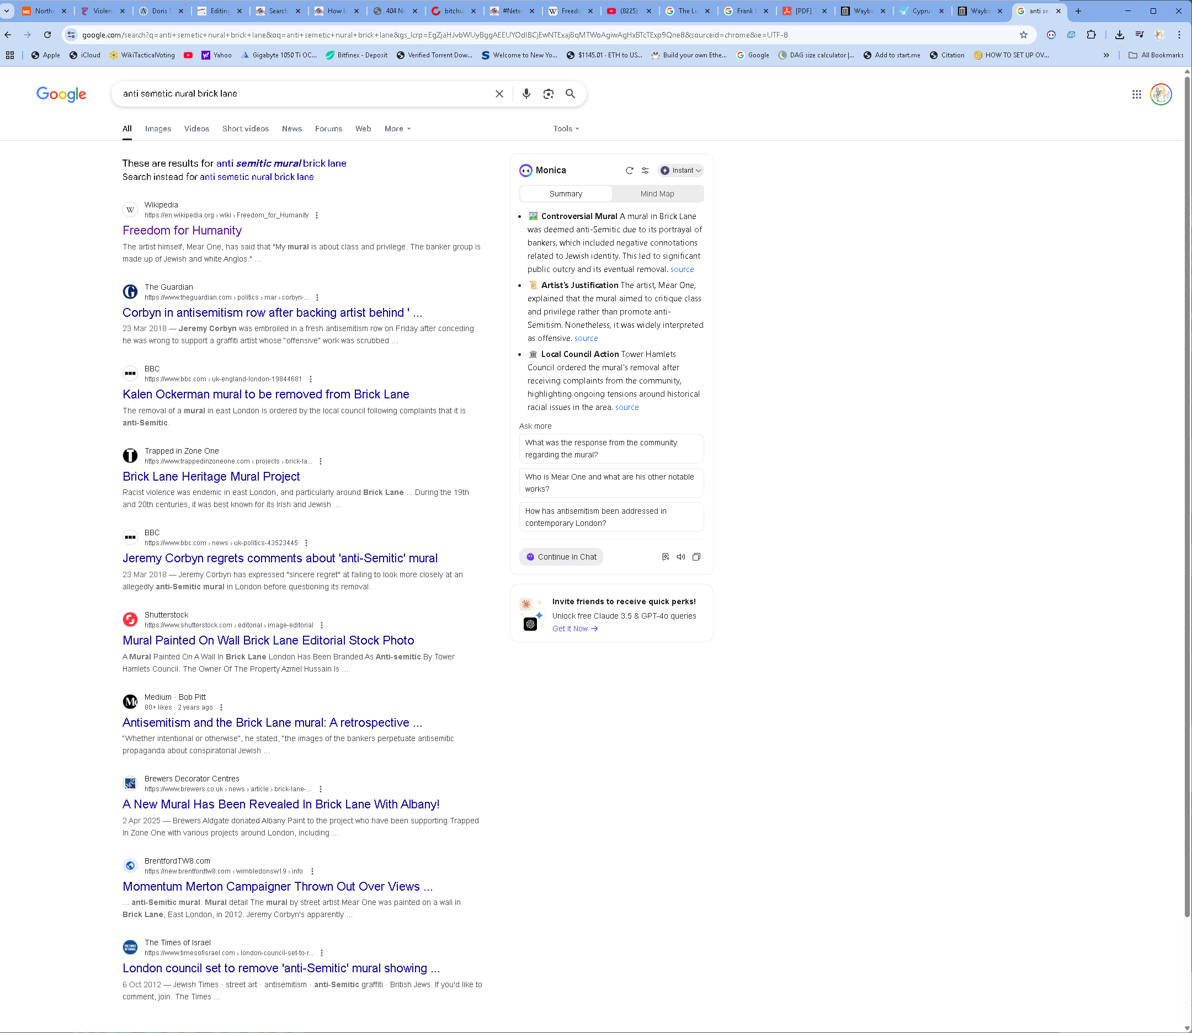Switch to the Videos results tab
Screen dimensions: 1192x1033
pos(196,129)
